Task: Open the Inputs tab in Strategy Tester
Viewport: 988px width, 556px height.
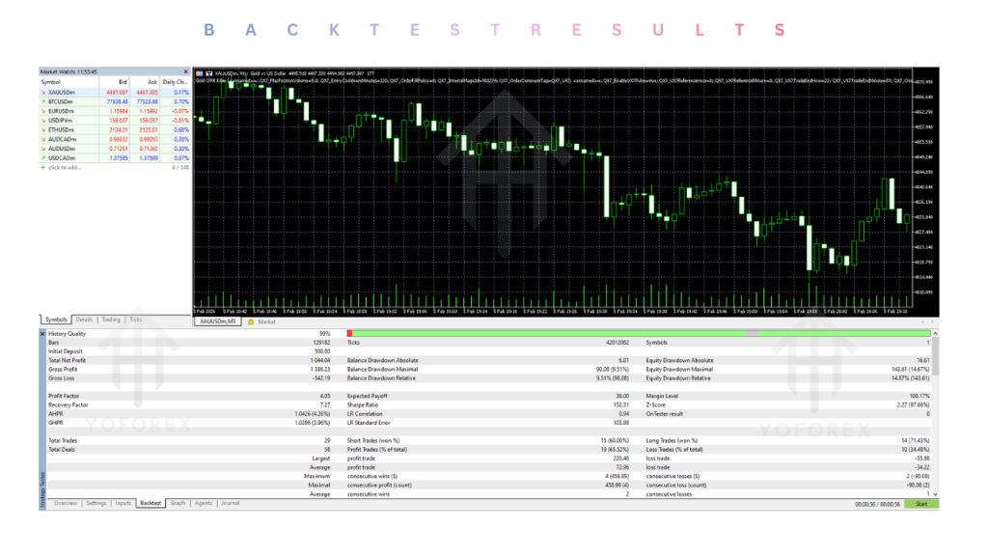Action: point(123,503)
